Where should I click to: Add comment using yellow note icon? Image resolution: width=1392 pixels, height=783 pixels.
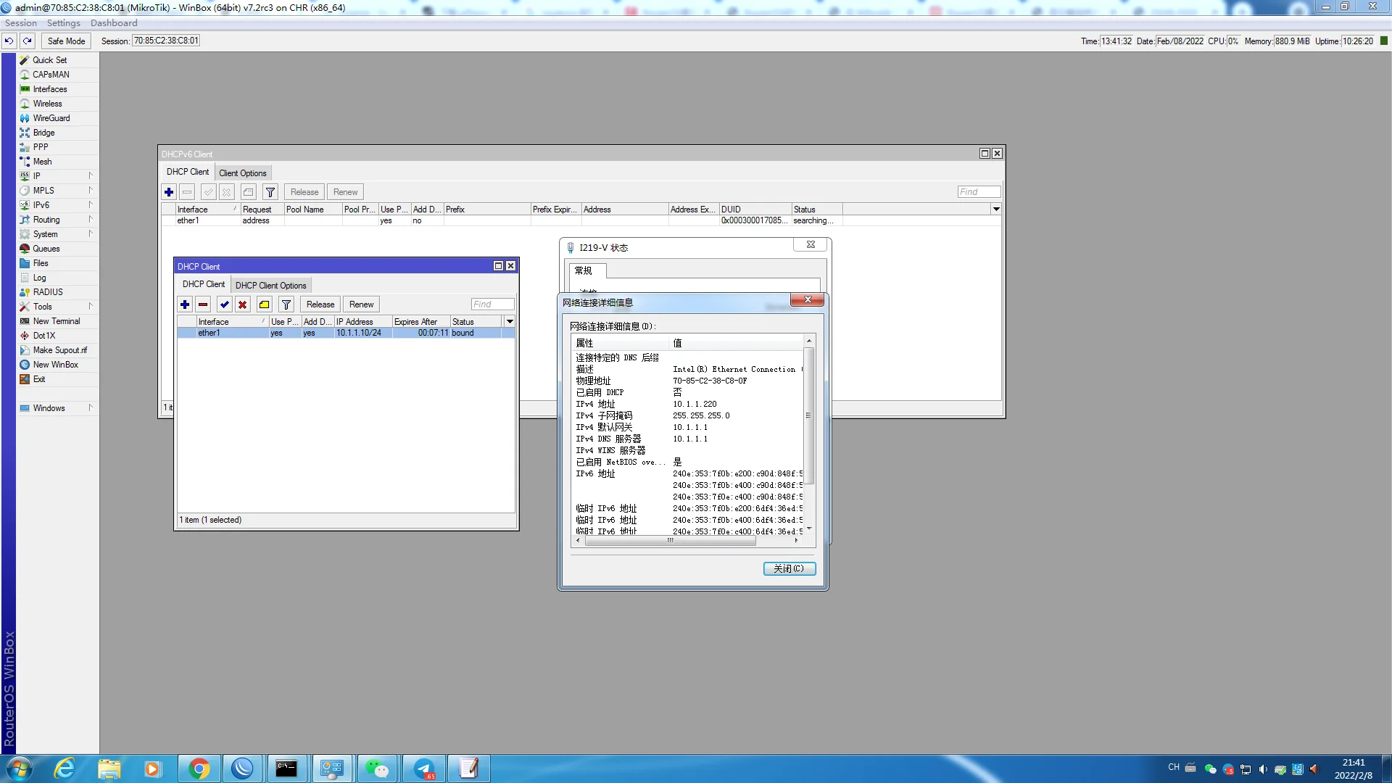[x=265, y=304]
